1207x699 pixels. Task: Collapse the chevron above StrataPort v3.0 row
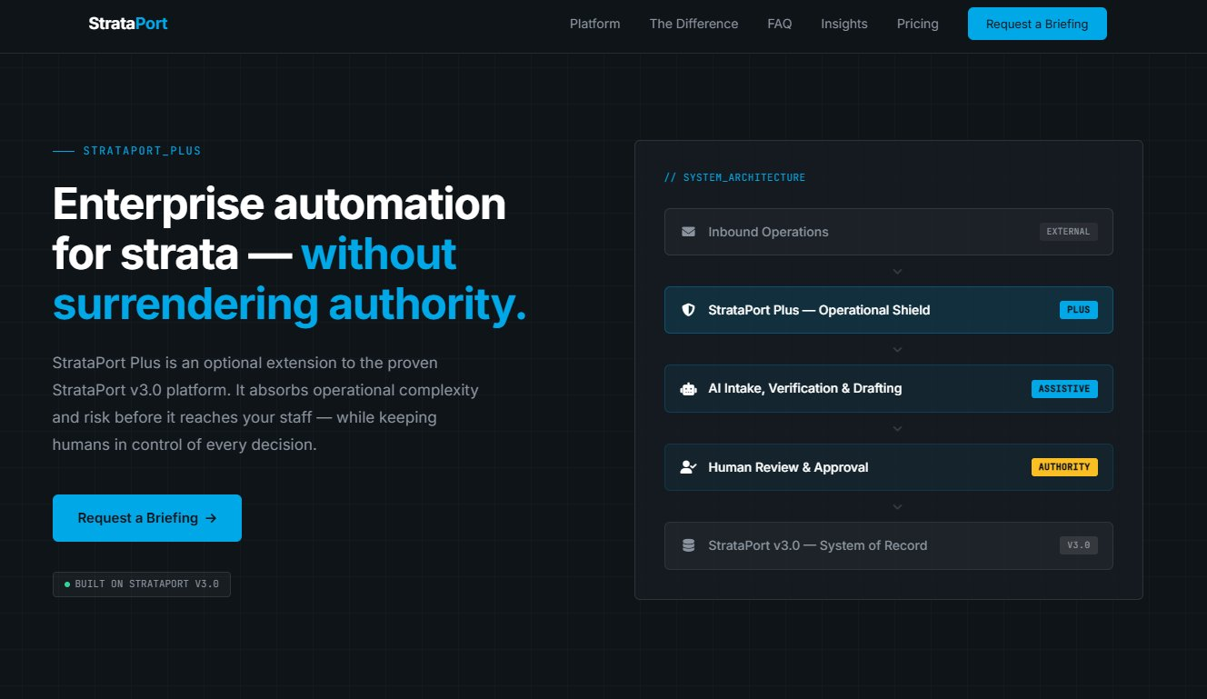click(897, 506)
